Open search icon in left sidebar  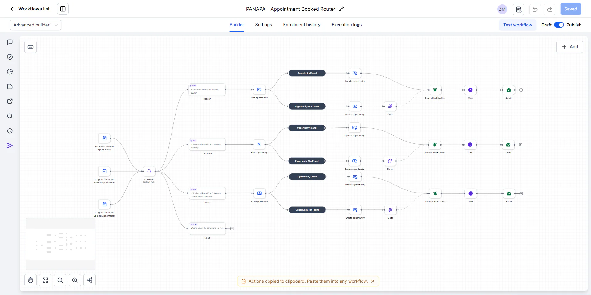coord(10,116)
